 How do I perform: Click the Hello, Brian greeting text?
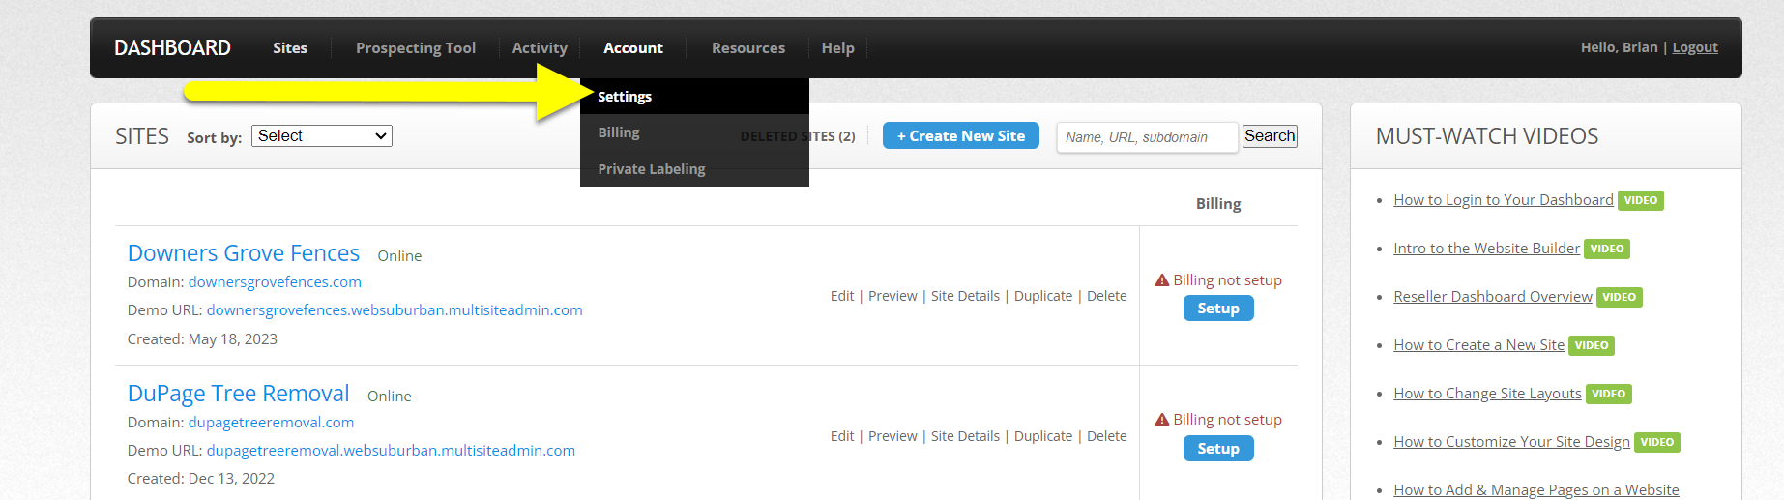[1619, 47]
